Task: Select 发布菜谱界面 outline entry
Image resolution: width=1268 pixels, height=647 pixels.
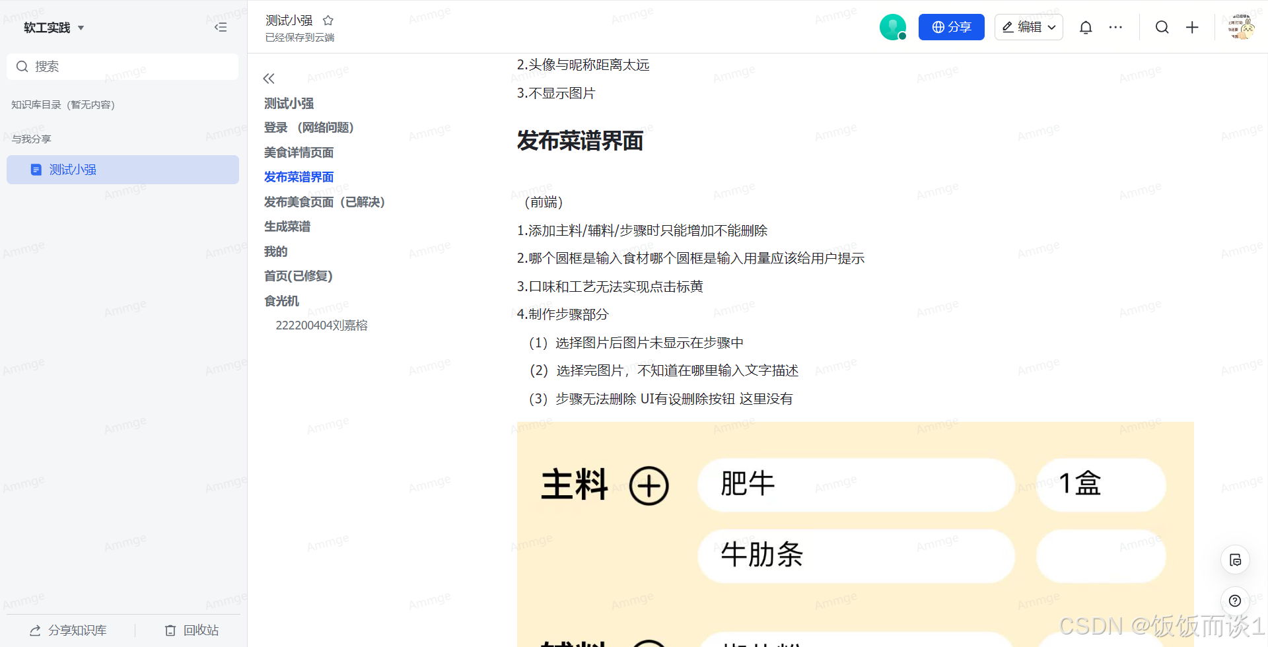Action: pos(299,177)
